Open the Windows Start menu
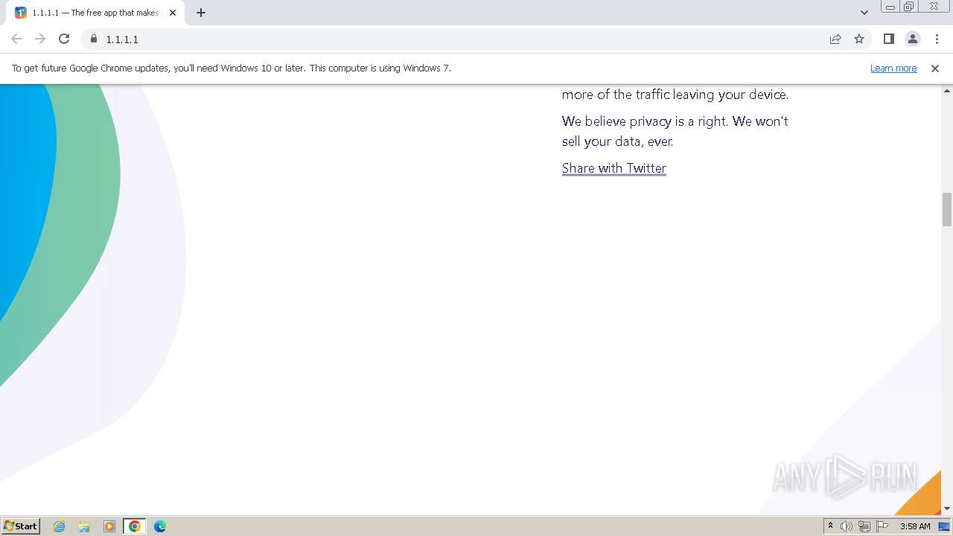 coord(20,526)
